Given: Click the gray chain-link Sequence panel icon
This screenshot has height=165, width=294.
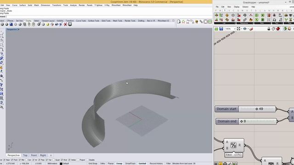Looking at the screenshot, I should point(245,20).
